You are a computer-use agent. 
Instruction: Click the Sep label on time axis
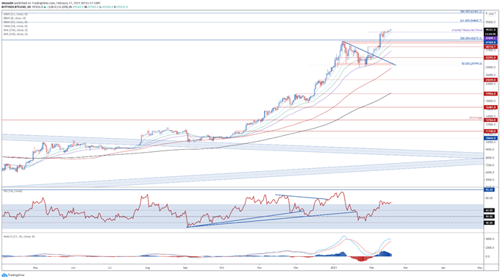pos(185,268)
